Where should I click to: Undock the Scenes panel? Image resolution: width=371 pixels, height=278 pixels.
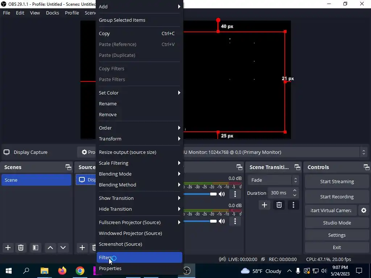[x=68, y=167]
